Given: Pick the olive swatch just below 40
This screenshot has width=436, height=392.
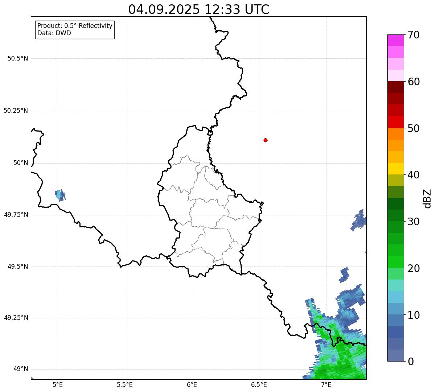Looking at the screenshot, I should click(395, 180).
